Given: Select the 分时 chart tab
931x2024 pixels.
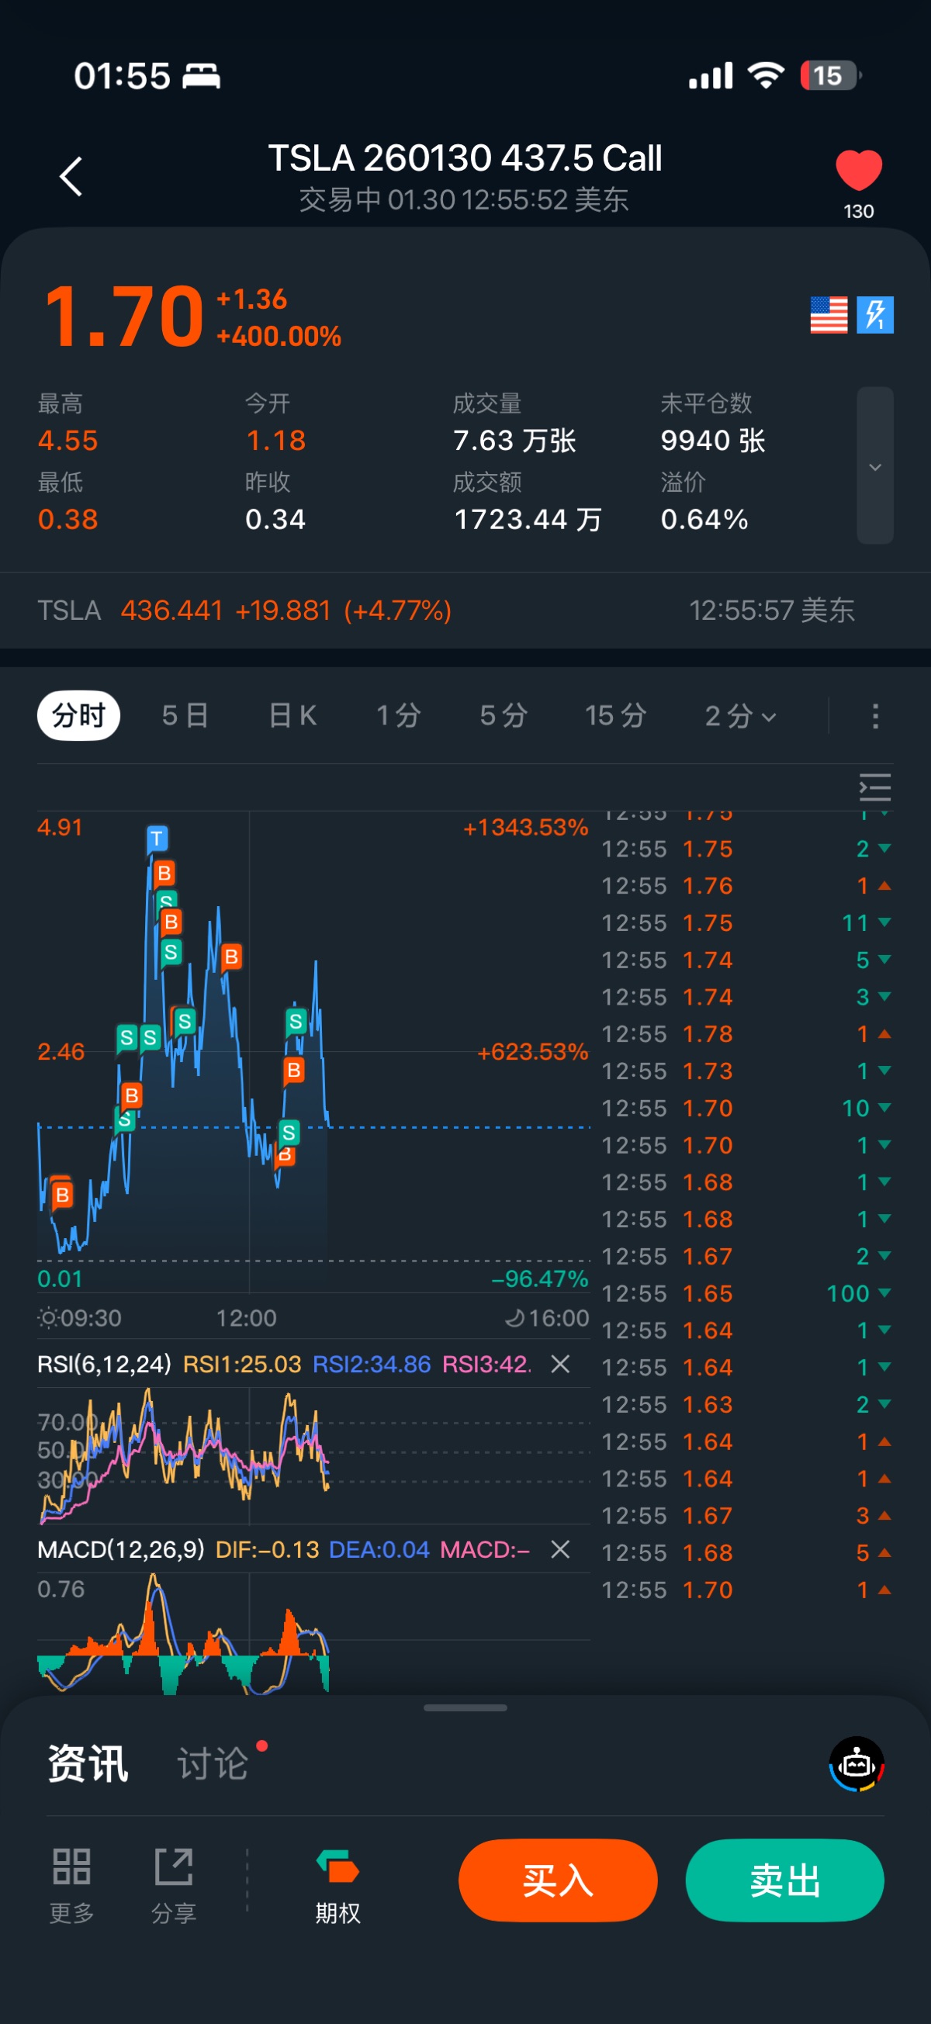Looking at the screenshot, I should 78,716.
